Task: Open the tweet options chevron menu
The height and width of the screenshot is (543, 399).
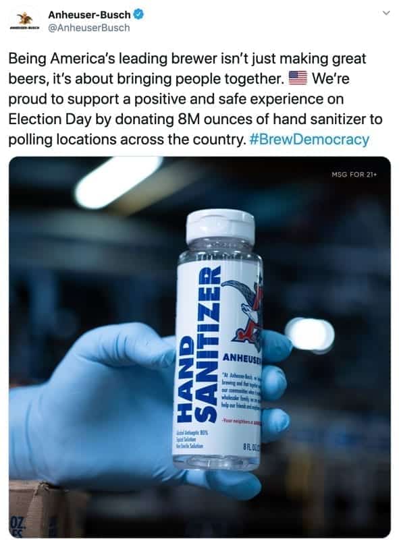Action: click(385, 13)
